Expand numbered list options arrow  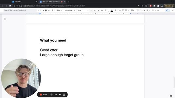click(x=155, y=10)
